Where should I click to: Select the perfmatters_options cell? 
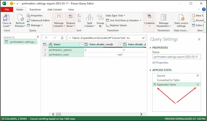(x=66, y=50)
